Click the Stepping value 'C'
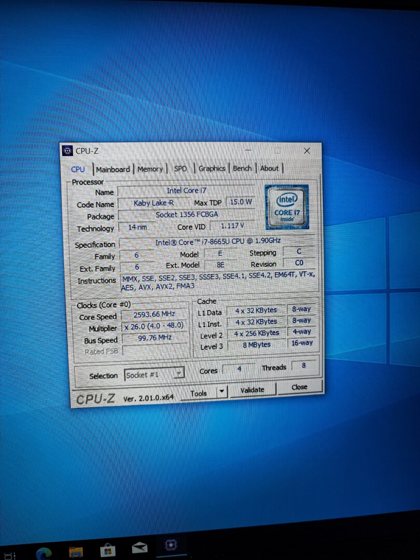Screen dimensions: 420x560 [299, 251]
